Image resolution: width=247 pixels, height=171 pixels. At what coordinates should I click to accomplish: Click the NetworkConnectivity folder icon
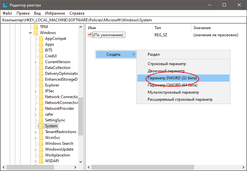click(41, 102)
